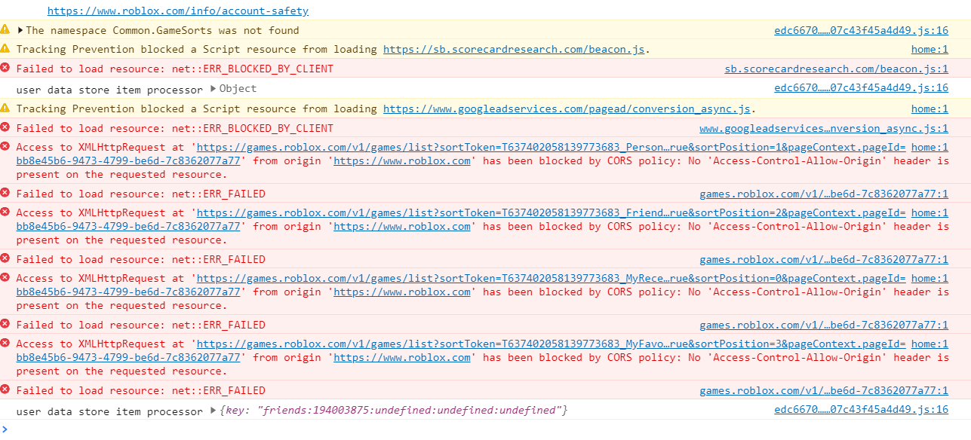This screenshot has height=440, width=971.
Task: Open the home:1 source on the MyFavo CORS error row
Action: point(930,344)
